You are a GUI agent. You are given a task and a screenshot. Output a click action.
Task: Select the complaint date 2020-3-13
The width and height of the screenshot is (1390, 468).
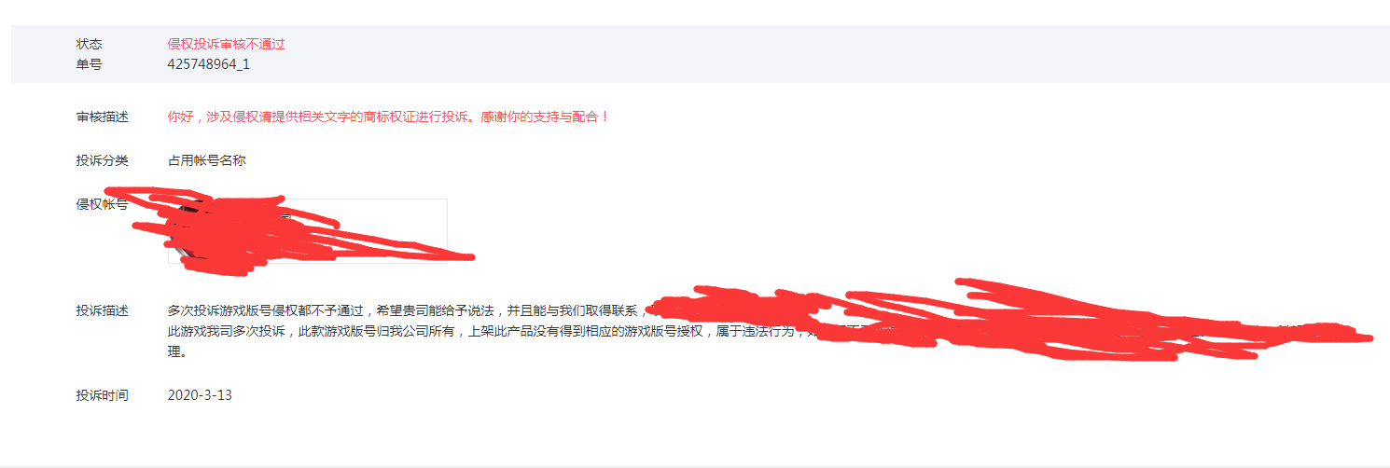[200, 395]
